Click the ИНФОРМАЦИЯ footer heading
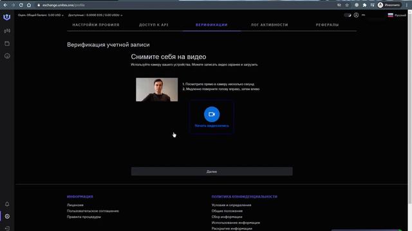This screenshot has width=412, height=231. tap(80, 197)
